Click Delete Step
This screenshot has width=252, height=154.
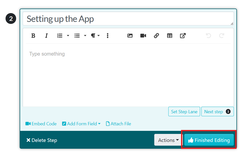pyautogui.click(x=42, y=140)
